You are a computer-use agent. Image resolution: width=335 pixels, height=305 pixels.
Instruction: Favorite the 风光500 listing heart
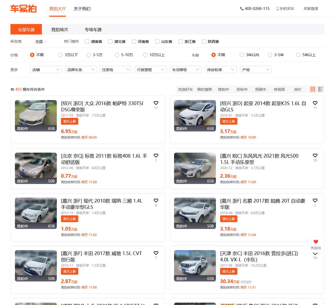tap(315, 156)
